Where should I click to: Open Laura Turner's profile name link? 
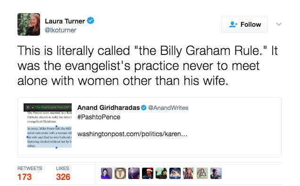(x=65, y=21)
